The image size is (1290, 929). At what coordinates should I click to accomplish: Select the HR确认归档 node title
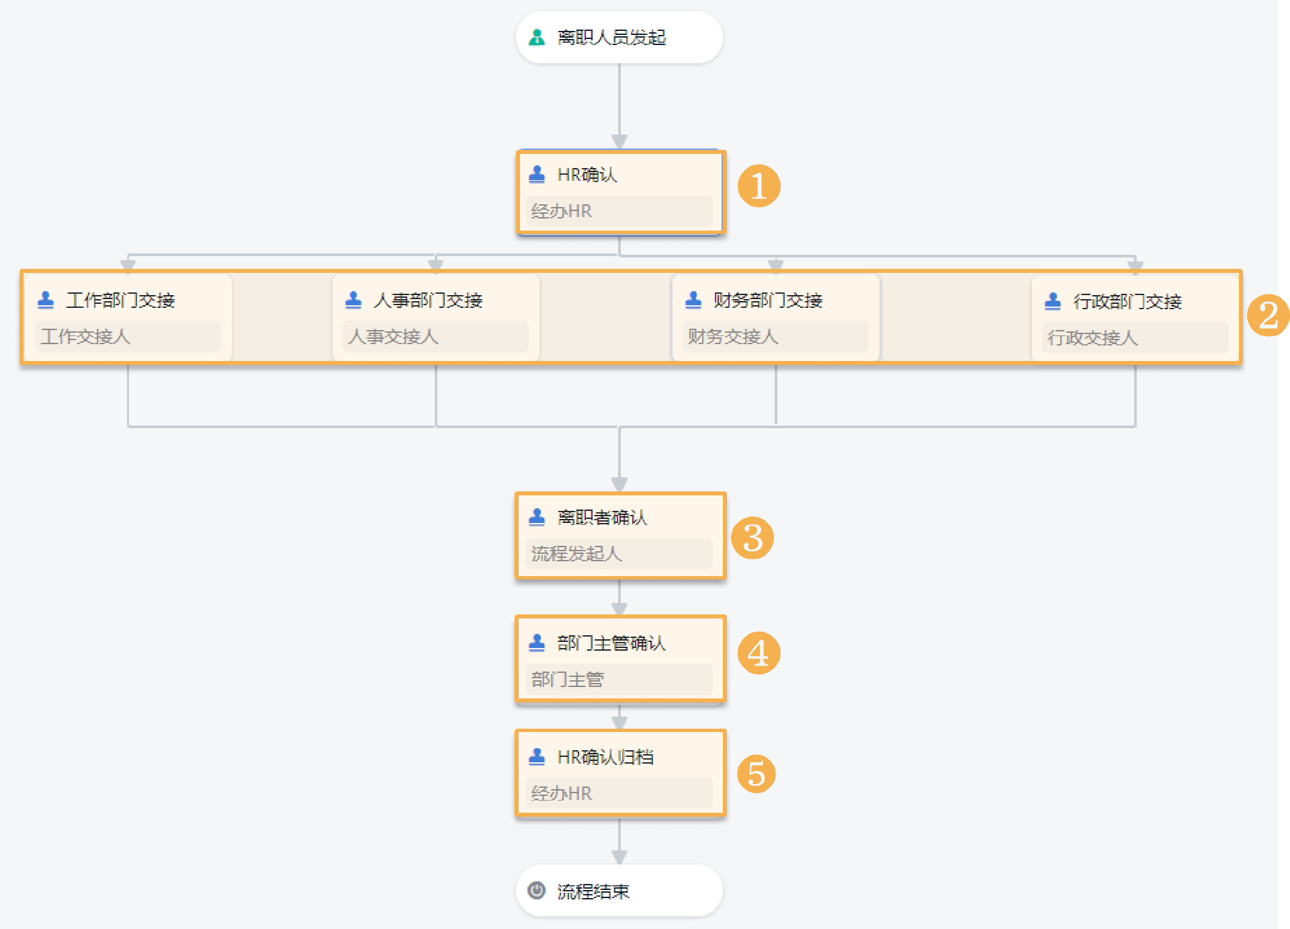point(605,757)
